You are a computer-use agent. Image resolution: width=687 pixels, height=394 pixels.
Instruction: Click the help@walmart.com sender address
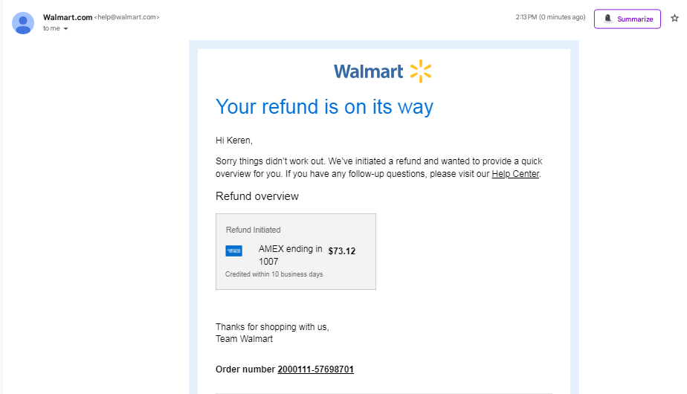[126, 17]
